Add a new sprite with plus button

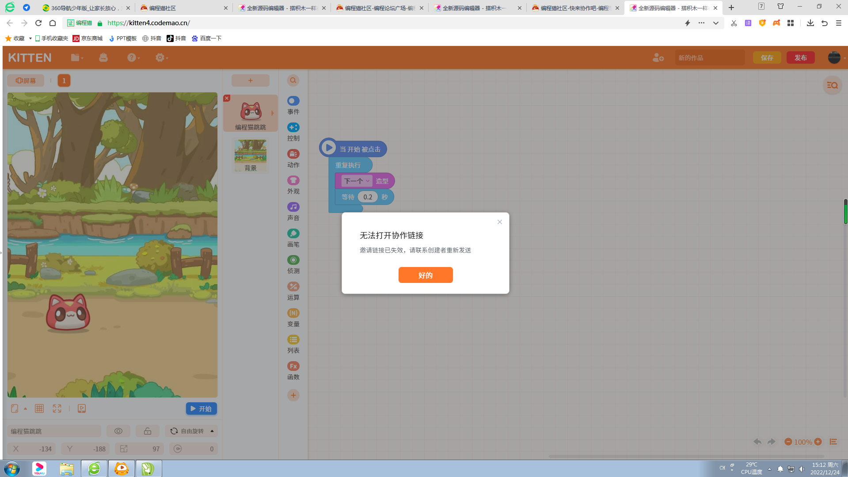[x=251, y=80]
